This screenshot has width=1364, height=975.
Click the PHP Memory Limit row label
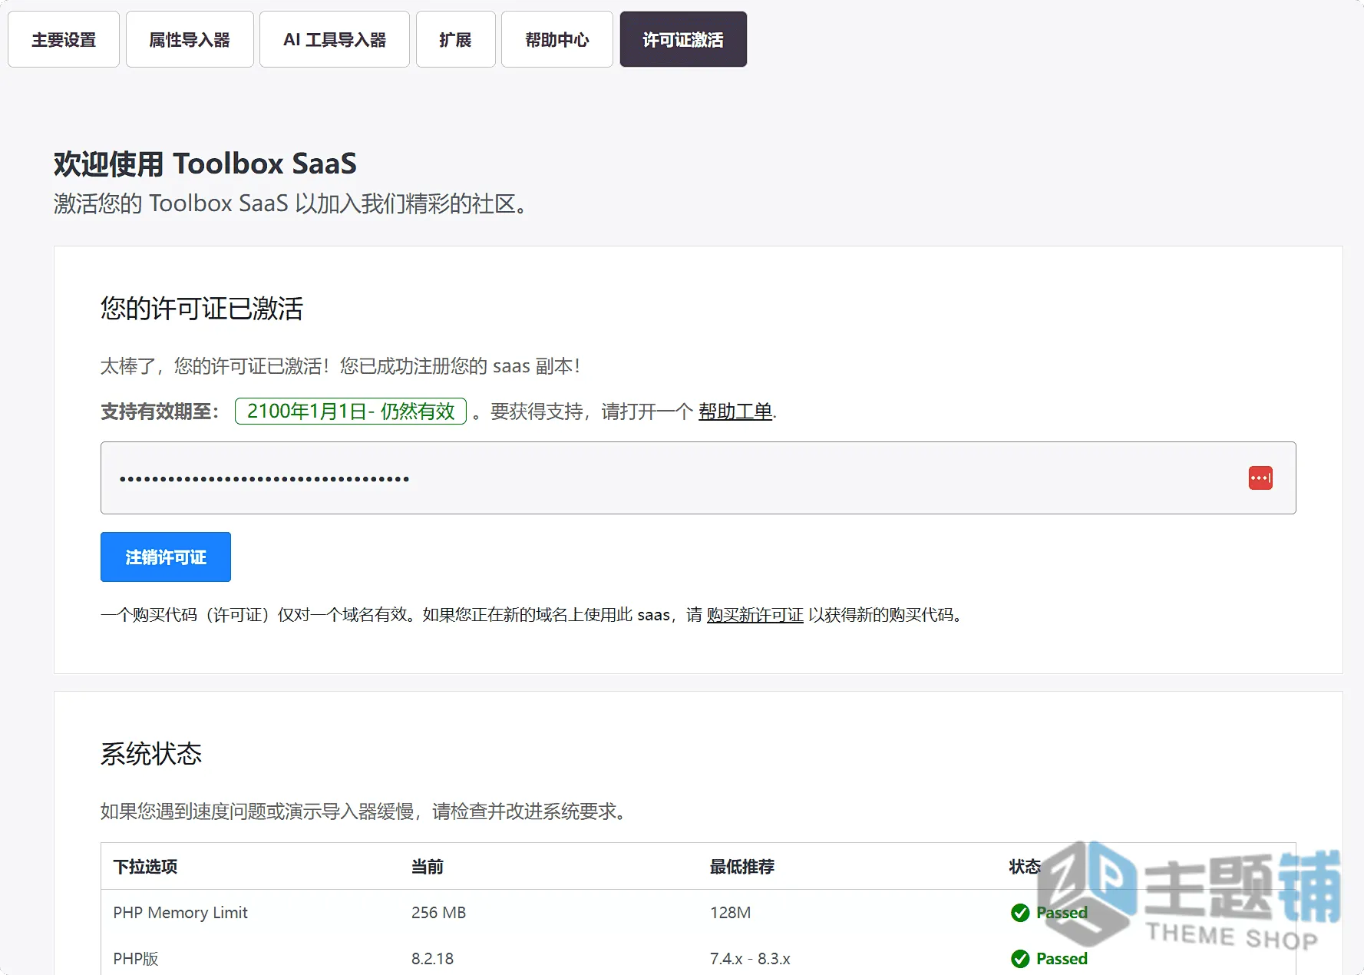coord(180,913)
